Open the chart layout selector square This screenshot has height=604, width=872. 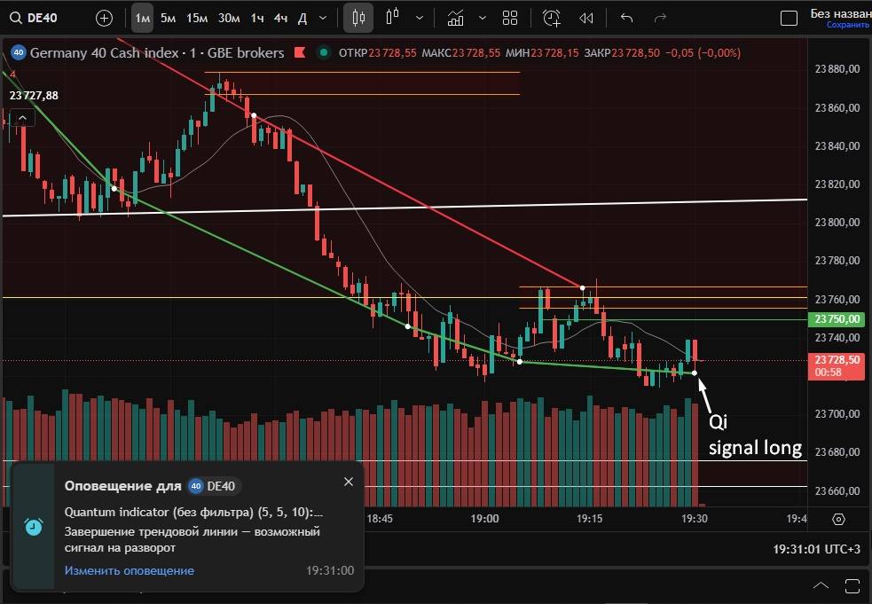coord(788,18)
